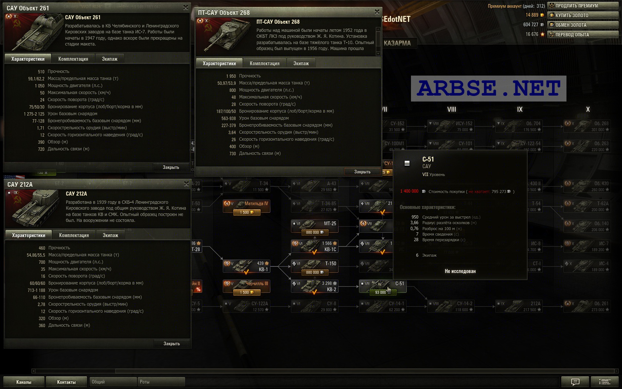Open the Каналы chat button
This screenshot has width=622, height=389.
coord(24,382)
